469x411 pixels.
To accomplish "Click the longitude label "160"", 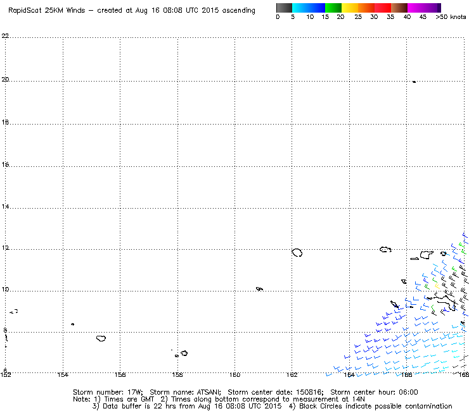I will (x=234, y=374).
